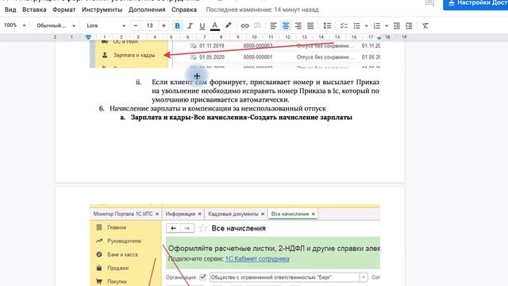Click the back arrow in 1C
The width and height of the screenshot is (508, 286).
(173, 228)
